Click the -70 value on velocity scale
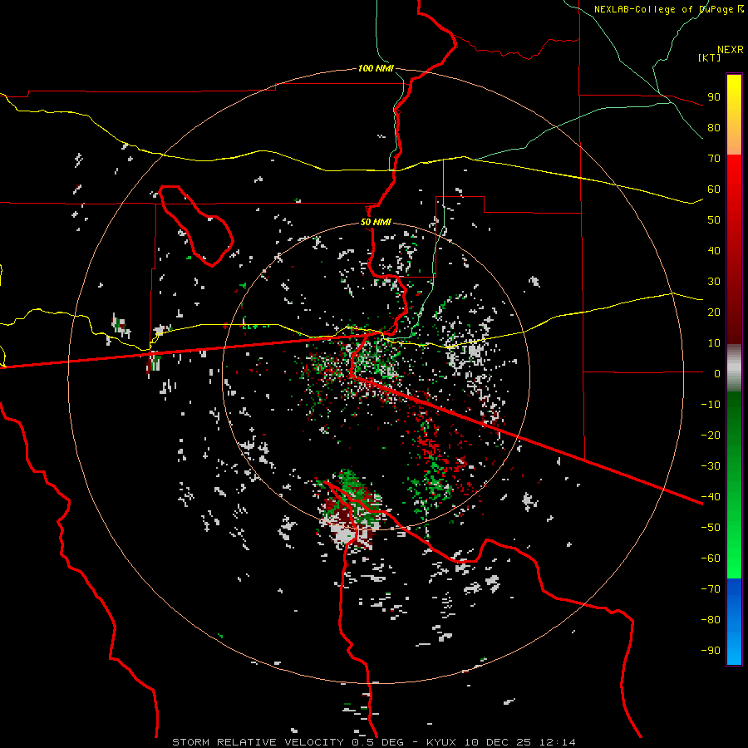748x748 pixels. click(x=711, y=588)
